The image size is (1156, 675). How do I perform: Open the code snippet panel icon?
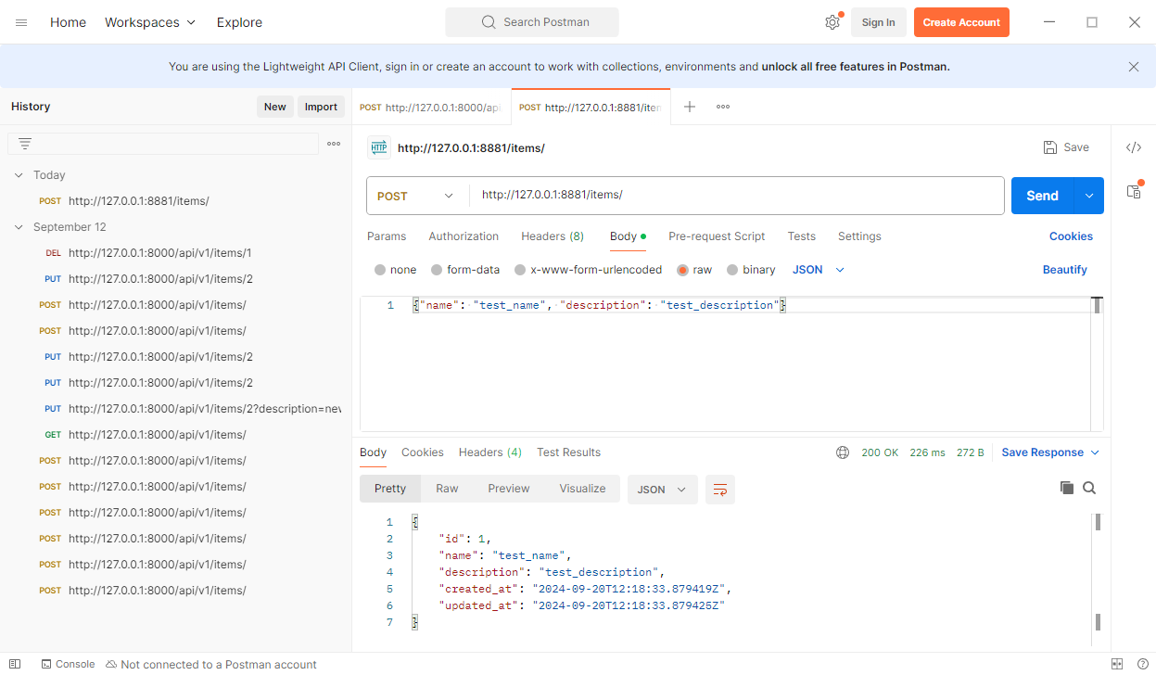(1134, 147)
